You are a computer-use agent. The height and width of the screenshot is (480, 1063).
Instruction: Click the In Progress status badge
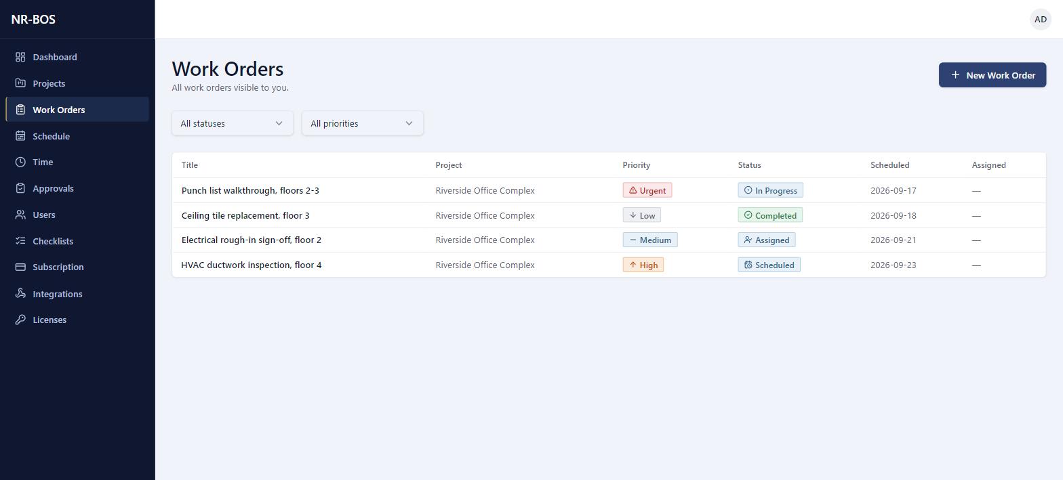[x=771, y=190]
